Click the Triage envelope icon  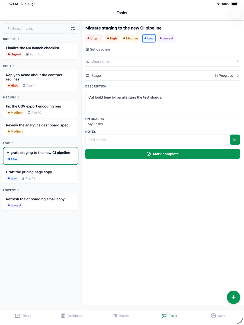pos(18,316)
